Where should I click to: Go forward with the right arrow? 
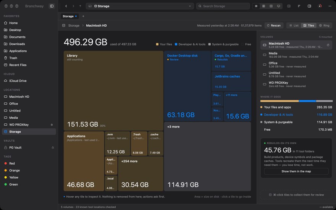coord(73,6)
